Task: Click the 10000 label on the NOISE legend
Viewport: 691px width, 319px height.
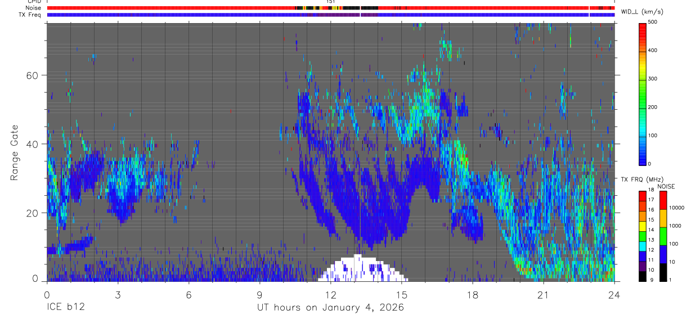Action: [676, 208]
